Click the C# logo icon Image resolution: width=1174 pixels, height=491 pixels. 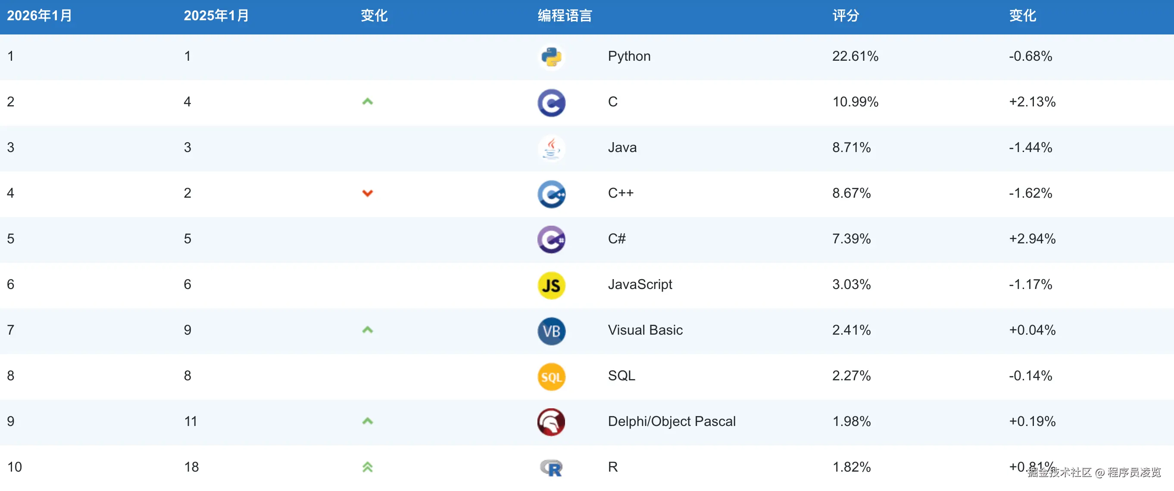tap(551, 239)
